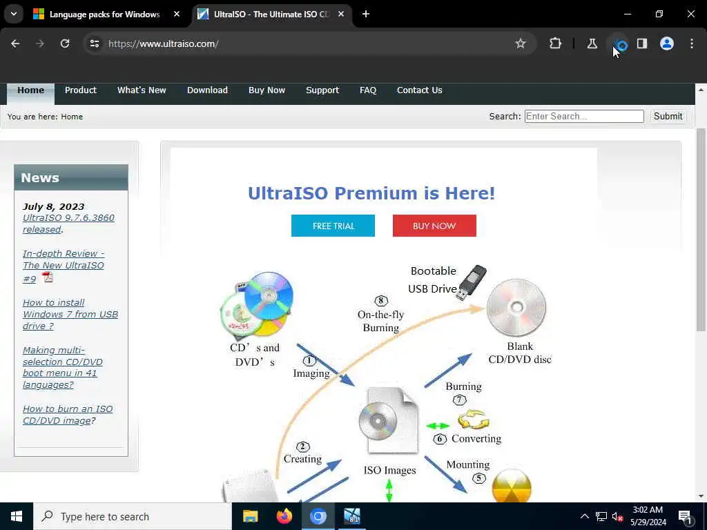The width and height of the screenshot is (707, 530).
Task: Click the browser forward arrow
Action: point(40,43)
